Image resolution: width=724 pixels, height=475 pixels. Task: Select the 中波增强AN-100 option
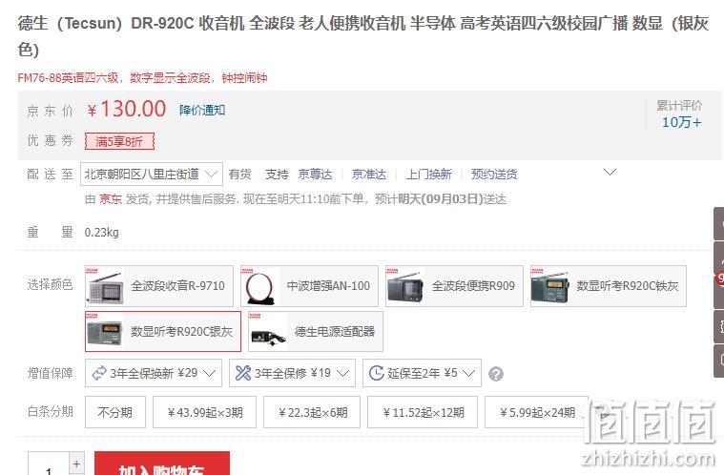click(x=309, y=286)
